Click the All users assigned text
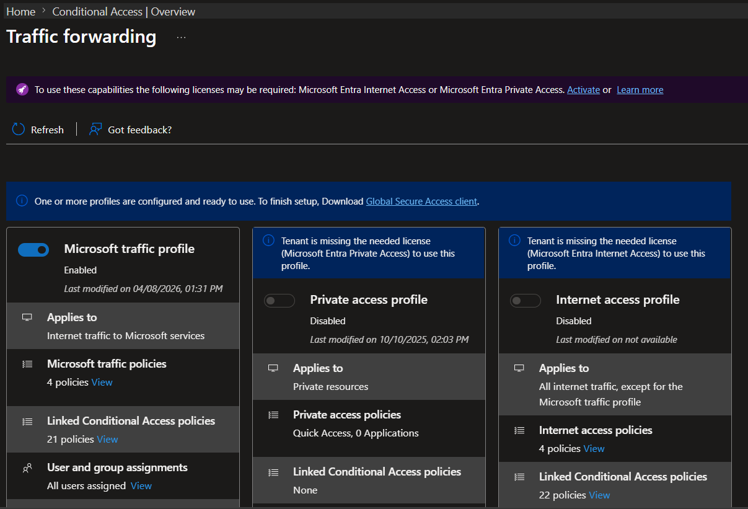 pyautogui.click(x=86, y=485)
